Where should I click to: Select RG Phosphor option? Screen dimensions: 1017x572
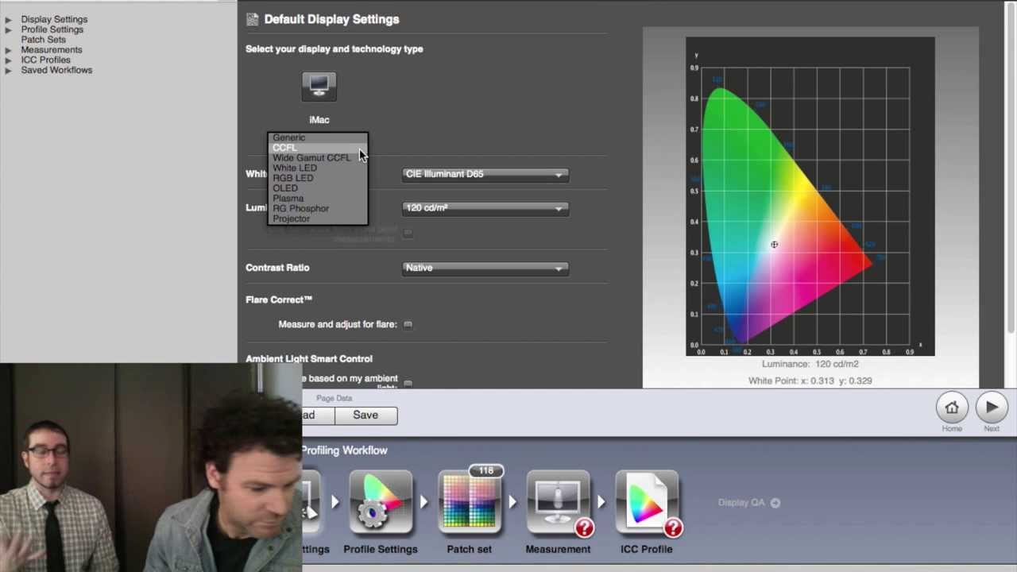click(x=318, y=208)
